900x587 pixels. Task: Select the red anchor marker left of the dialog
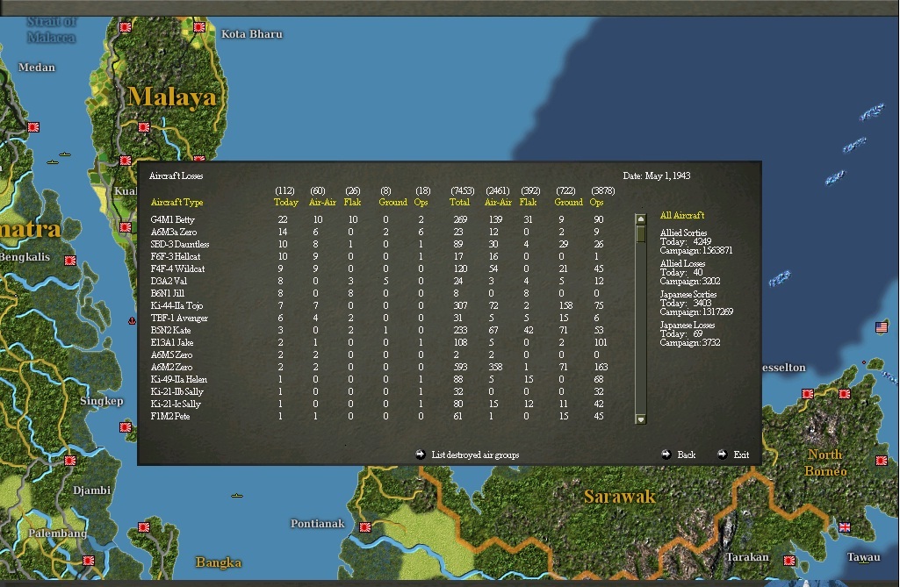[132, 321]
